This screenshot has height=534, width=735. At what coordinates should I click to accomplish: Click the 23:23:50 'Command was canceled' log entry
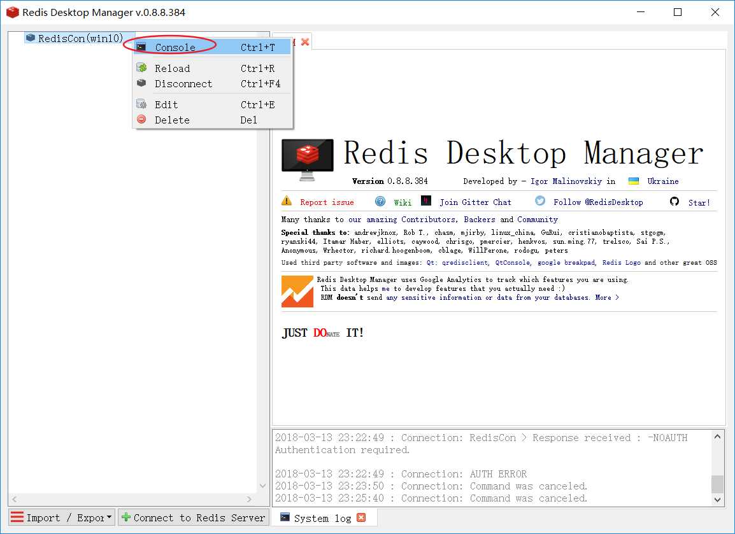[x=431, y=486]
